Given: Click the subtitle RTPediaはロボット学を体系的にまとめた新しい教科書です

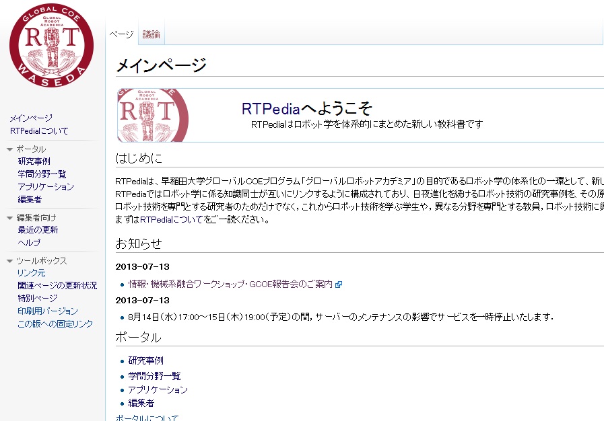Looking at the screenshot, I should [367, 124].
